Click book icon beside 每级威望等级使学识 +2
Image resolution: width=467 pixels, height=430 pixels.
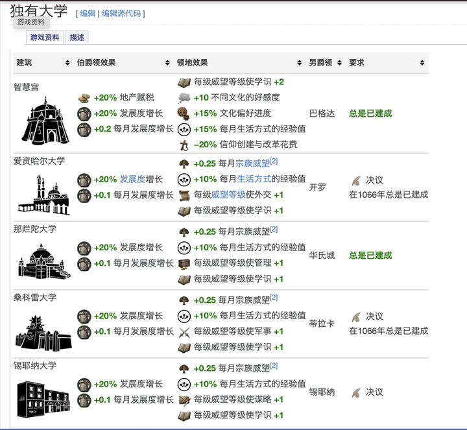pos(184,82)
